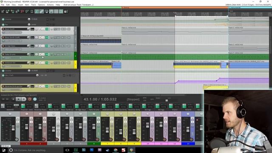The image size is (272, 153).
Task: Click the Reverb mixer strip fader
Action: [x=188, y=129]
